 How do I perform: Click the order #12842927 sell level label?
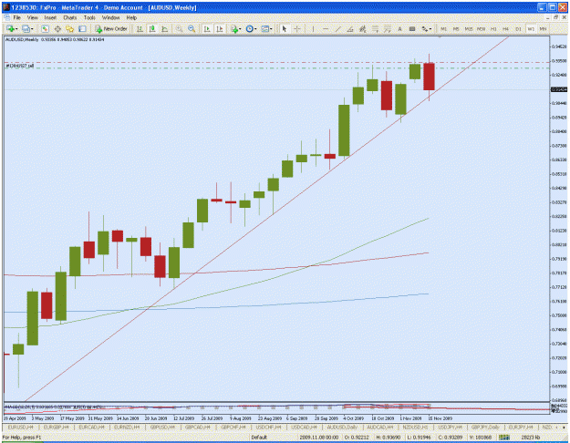20,66
